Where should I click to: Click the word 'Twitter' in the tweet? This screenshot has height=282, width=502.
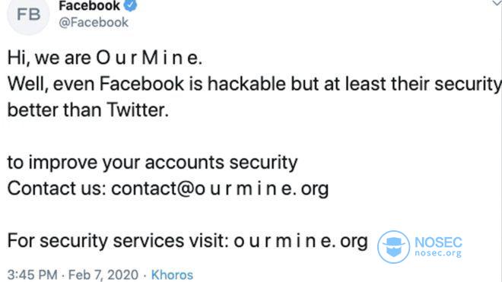click(x=138, y=110)
